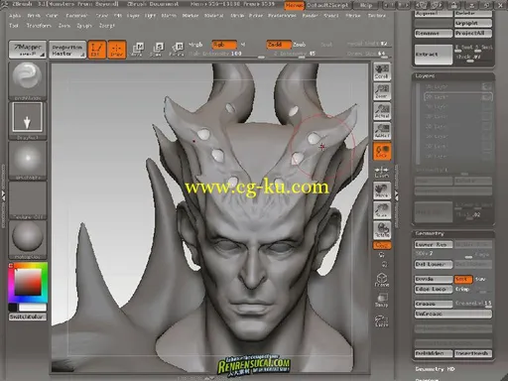Click the Lower Res button
The height and width of the screenshot is (381, 508).
[x=434, y=244]
